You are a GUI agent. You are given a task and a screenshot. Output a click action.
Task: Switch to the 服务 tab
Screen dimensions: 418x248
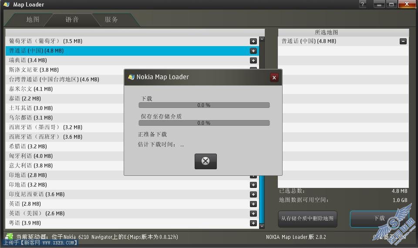pyautogui.click(x=111, y=20)
